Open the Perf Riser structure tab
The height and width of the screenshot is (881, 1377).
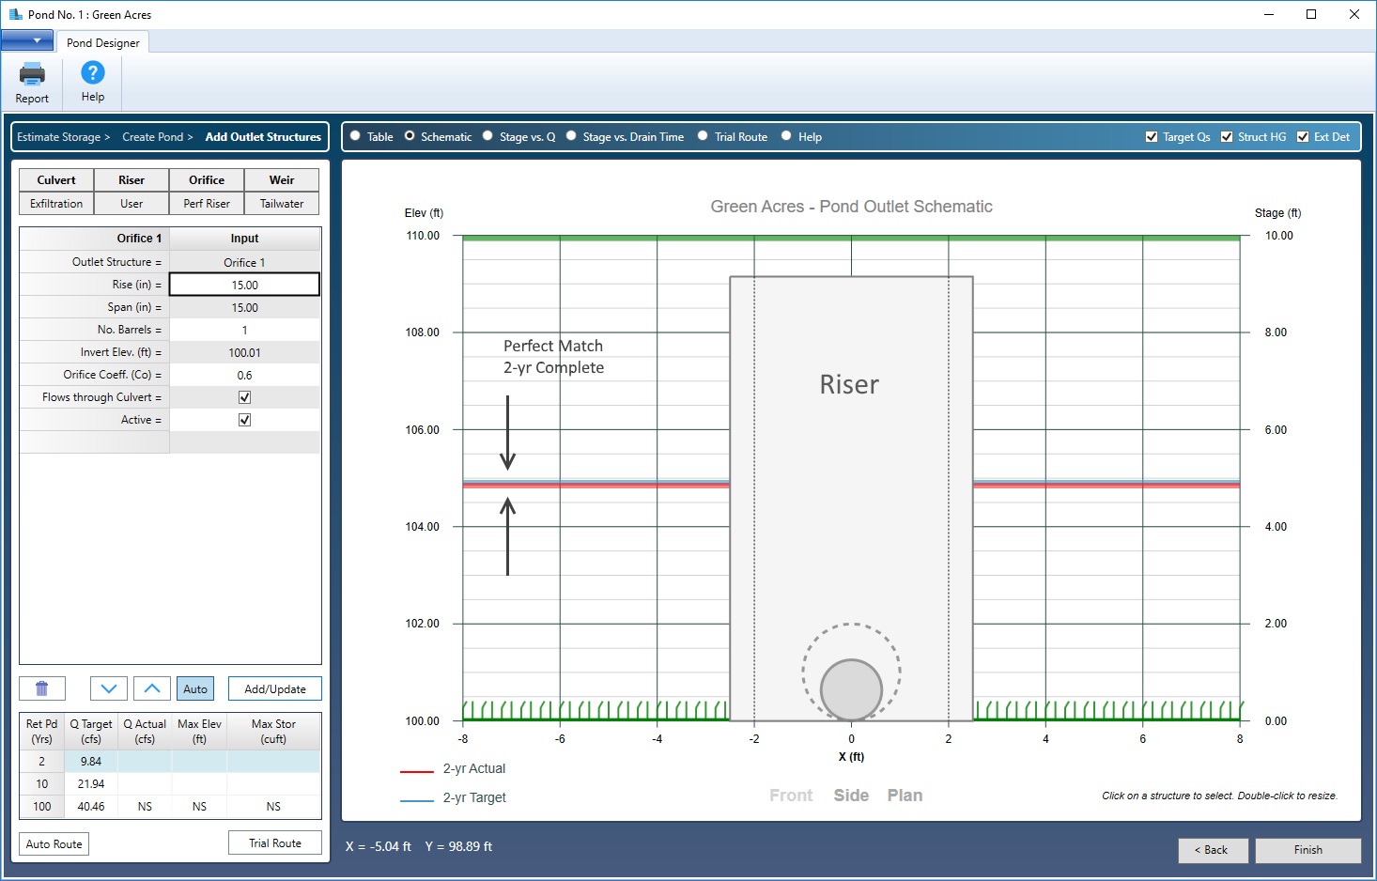pyautogui.click(x=207, y=204)
